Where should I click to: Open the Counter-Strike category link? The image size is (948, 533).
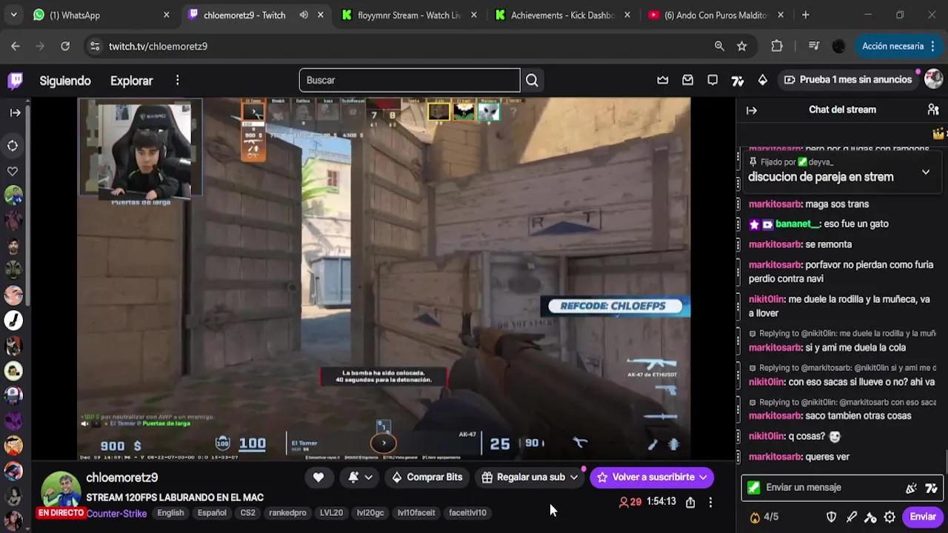(116, 514)
